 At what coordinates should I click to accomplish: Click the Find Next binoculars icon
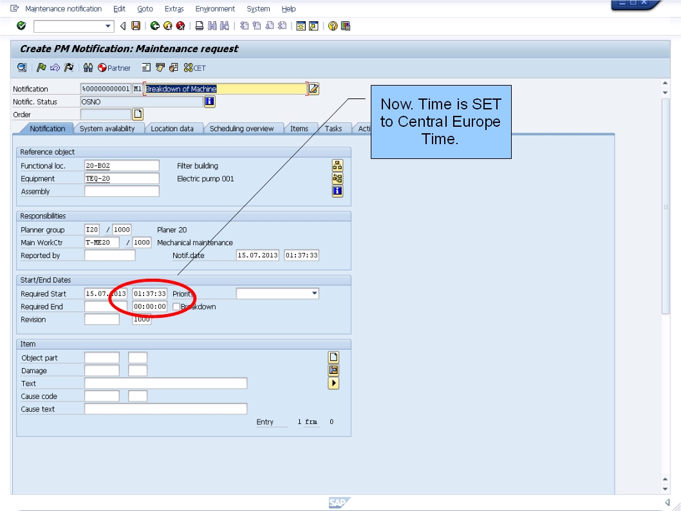[x=225, y=26]
